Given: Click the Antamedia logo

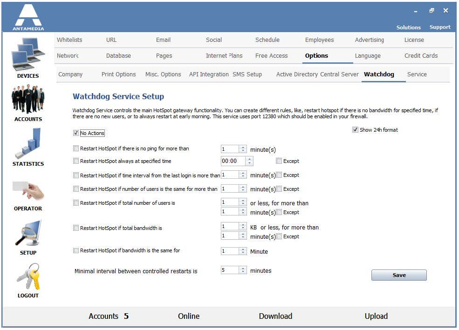Looking at the screenshot, I should pyautogui.click(x=28, y=17).
